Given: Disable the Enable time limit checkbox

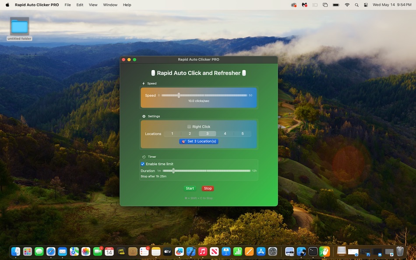Looking at the screenshot, I should click(142, 163).
